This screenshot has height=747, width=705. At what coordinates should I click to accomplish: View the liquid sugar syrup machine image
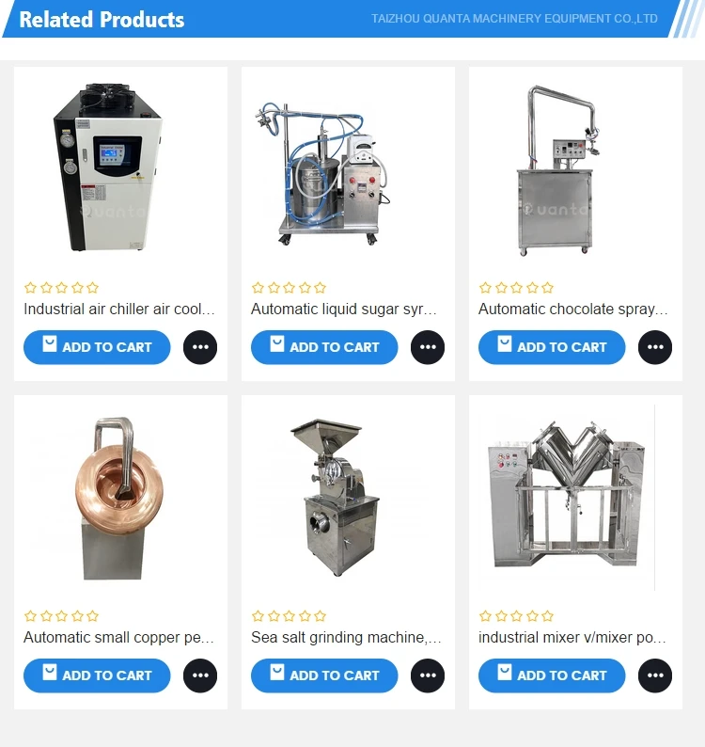(x=348, y=170)
